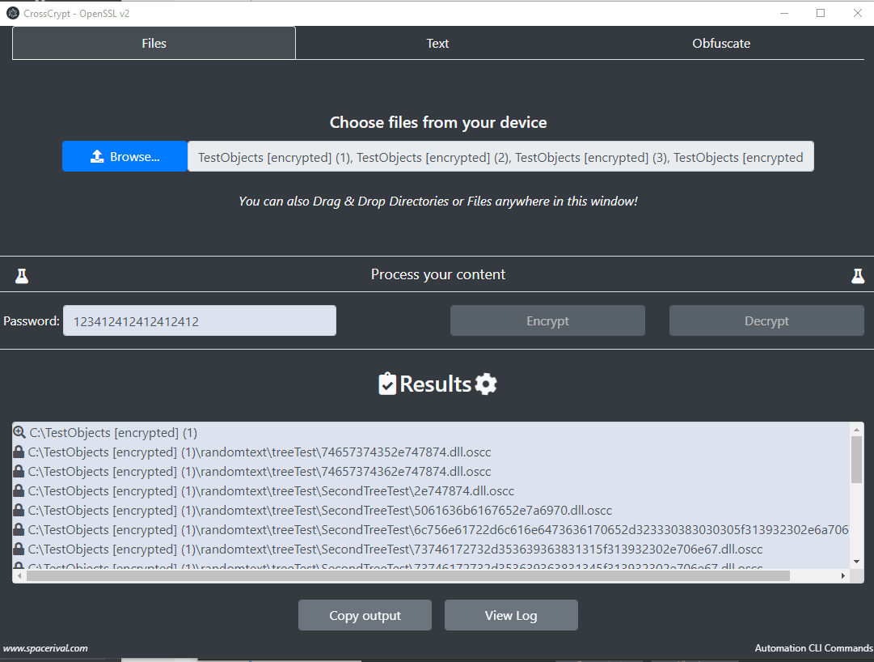Click the left flask icon beside Process your content
This screenshot has width=874, height=662.
click(x=22, y=275)
